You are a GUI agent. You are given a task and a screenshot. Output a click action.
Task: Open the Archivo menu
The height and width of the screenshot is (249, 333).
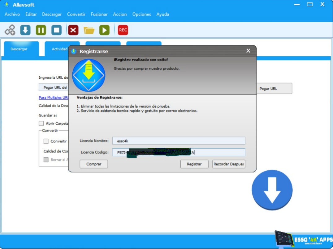pyautogui.click(x=12, y=14)
